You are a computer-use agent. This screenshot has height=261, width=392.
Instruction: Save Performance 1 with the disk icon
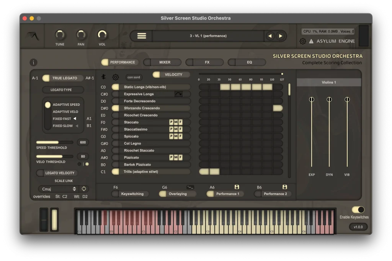click(x=237, y=187)
